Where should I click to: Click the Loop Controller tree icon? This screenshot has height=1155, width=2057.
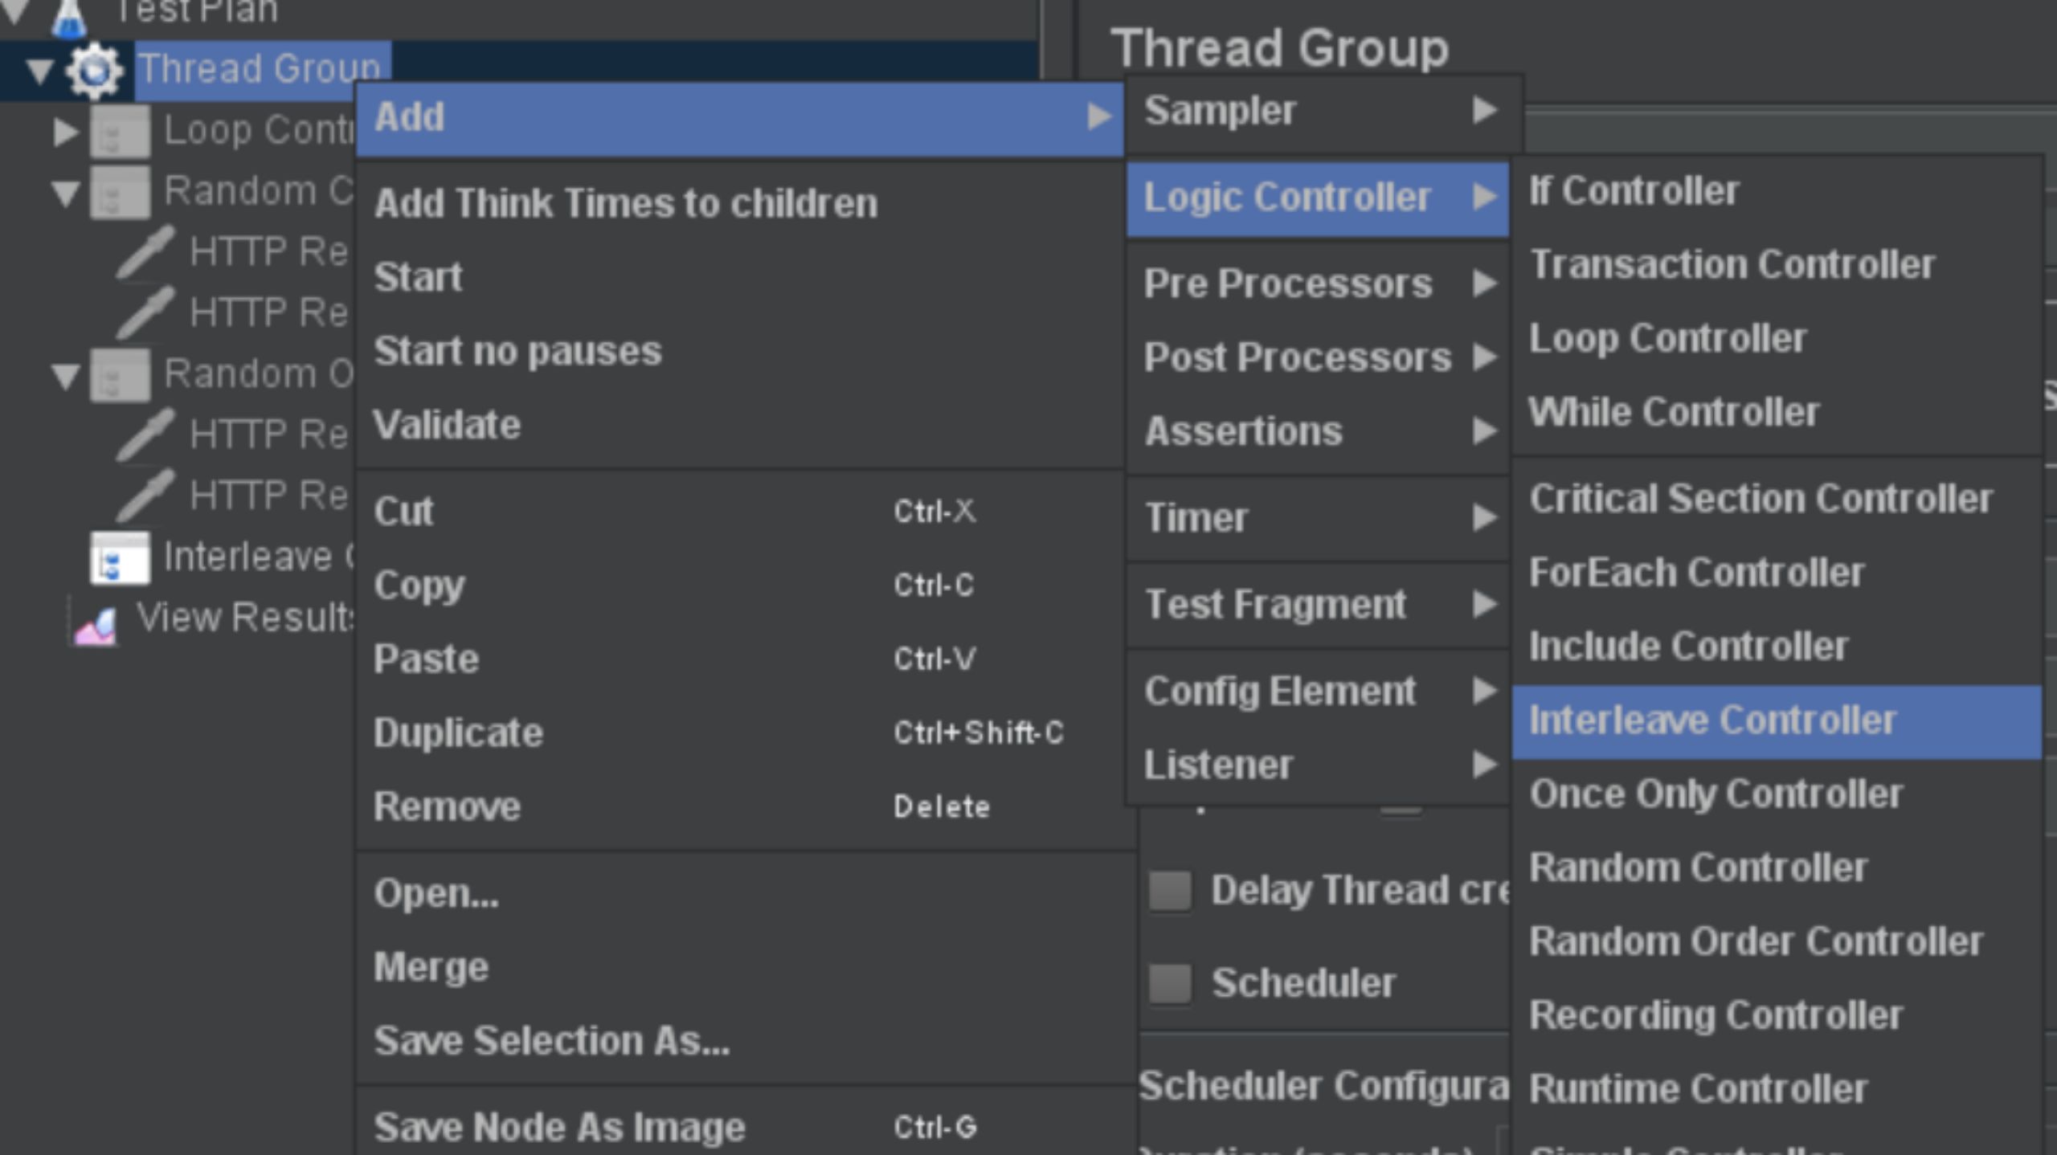120,131
